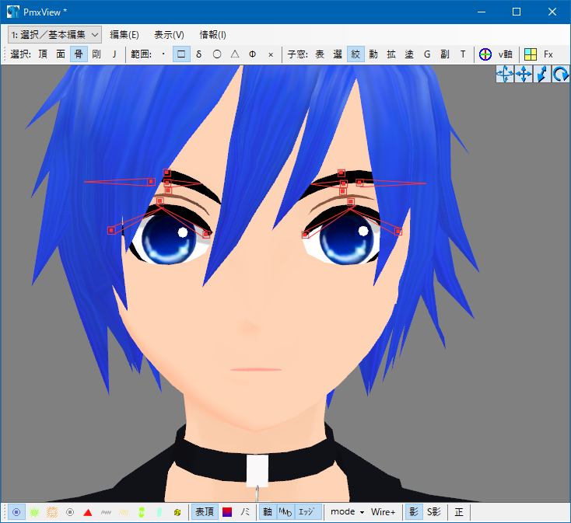Expand the 1: 選択／基本編集 mode dropdown
This screenshot has height=523, width=571.
click(x=55, y=35)
